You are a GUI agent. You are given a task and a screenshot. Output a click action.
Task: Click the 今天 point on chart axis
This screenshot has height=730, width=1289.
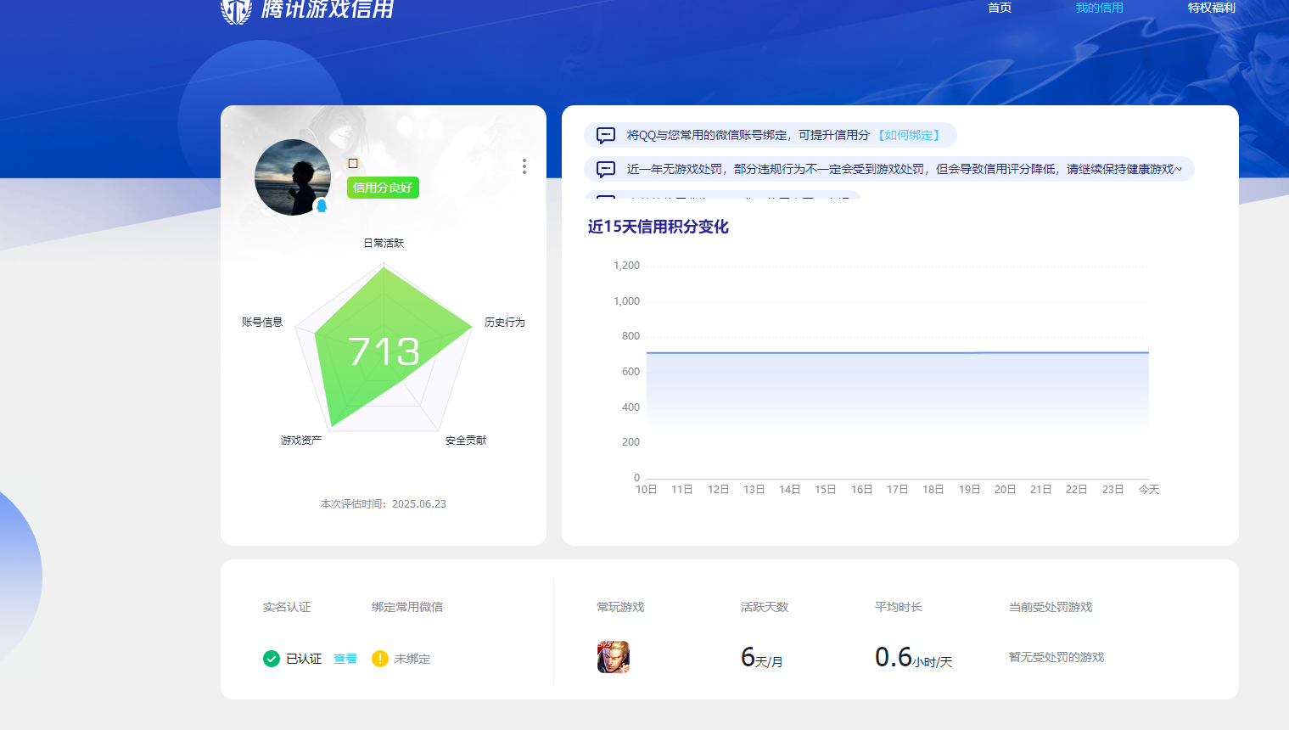[x=1149, y=490]
